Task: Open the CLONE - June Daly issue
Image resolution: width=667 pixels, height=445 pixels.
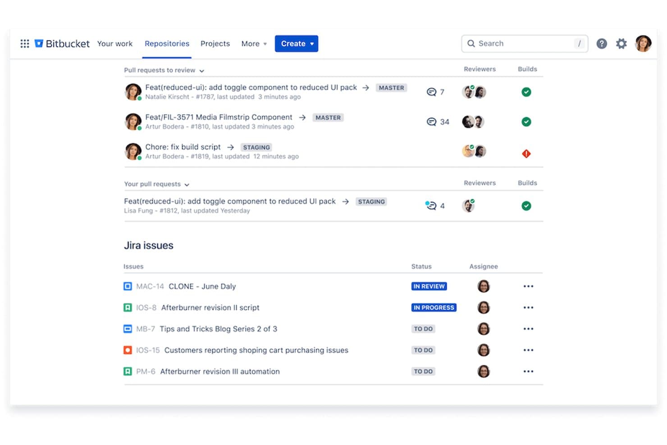Action: 202,286
